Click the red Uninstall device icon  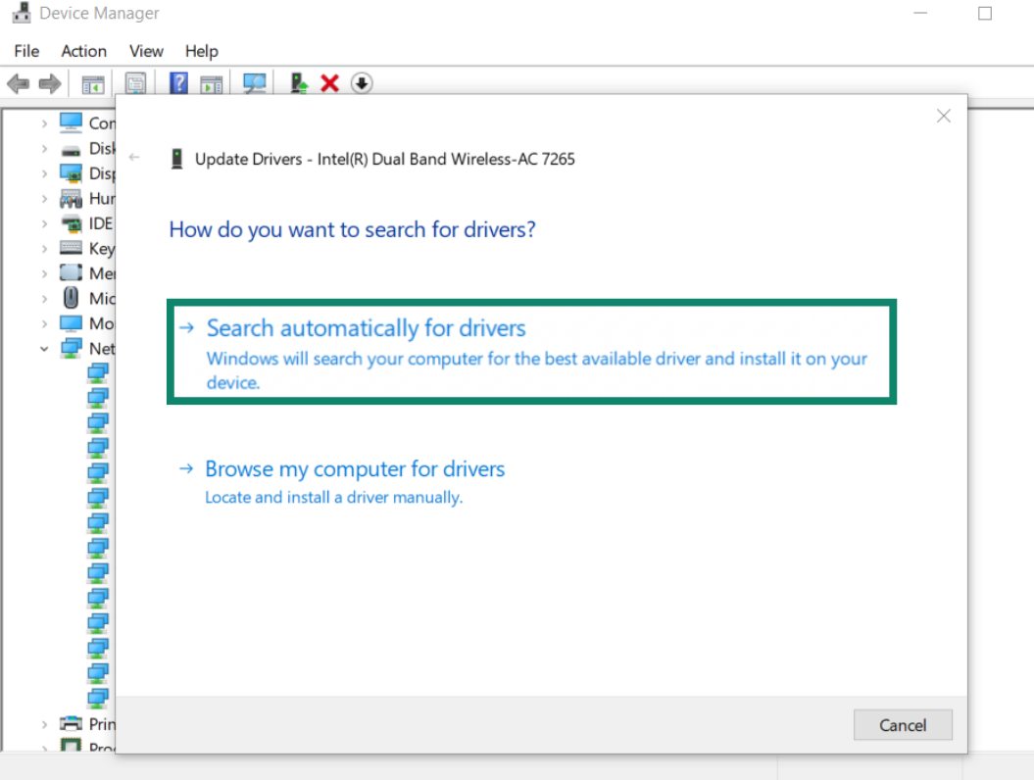click(x=330, y=83)
